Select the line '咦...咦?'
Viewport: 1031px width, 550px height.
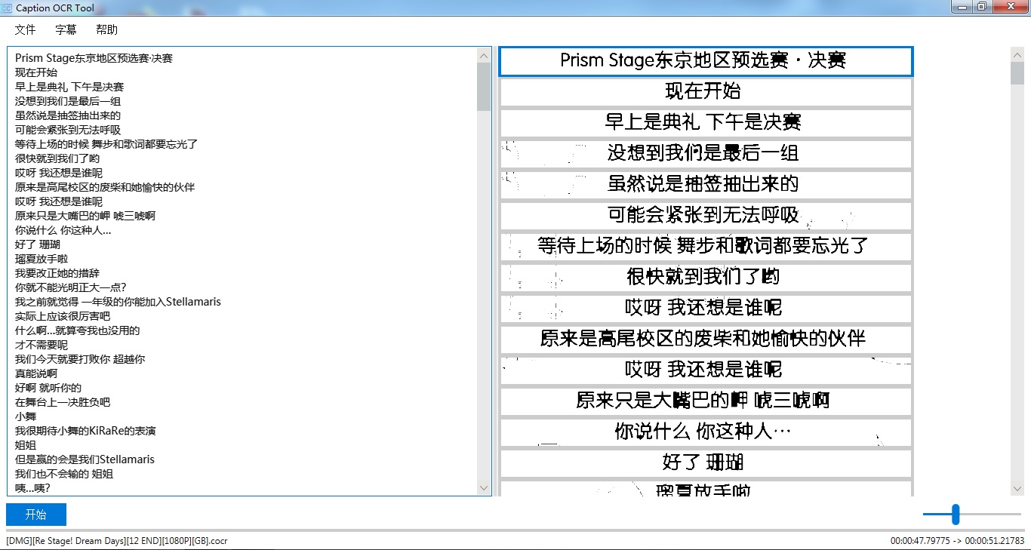(32, 488)
